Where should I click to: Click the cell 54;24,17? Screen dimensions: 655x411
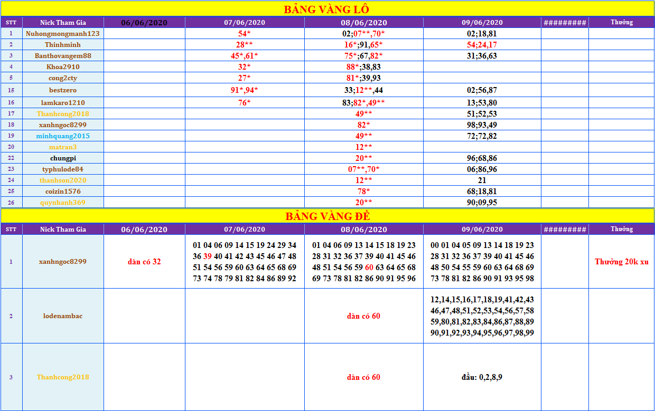[x=482, y=44]
